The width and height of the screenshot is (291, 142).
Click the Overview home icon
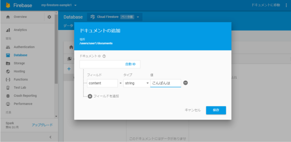[8, 17]
